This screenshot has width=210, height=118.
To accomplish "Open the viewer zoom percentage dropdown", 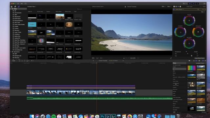I will tap(163, 7).
